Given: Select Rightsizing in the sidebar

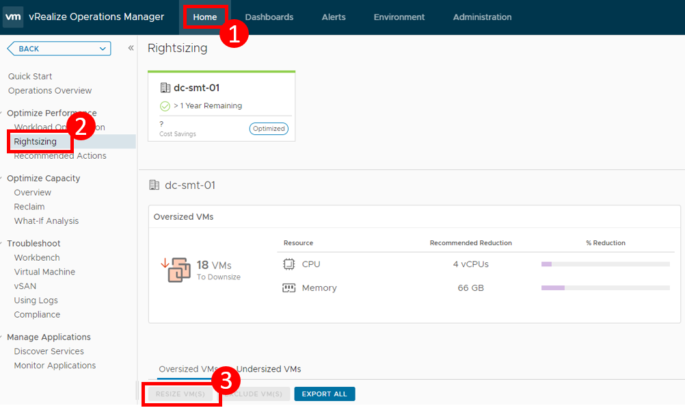Looking at the screenshot, I should pos(35,141).
